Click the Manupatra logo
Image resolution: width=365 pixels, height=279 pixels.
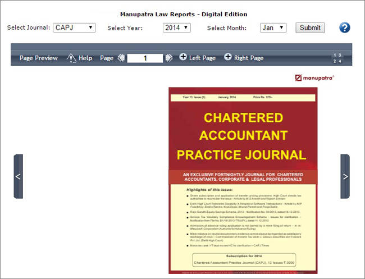coord(314,77)
